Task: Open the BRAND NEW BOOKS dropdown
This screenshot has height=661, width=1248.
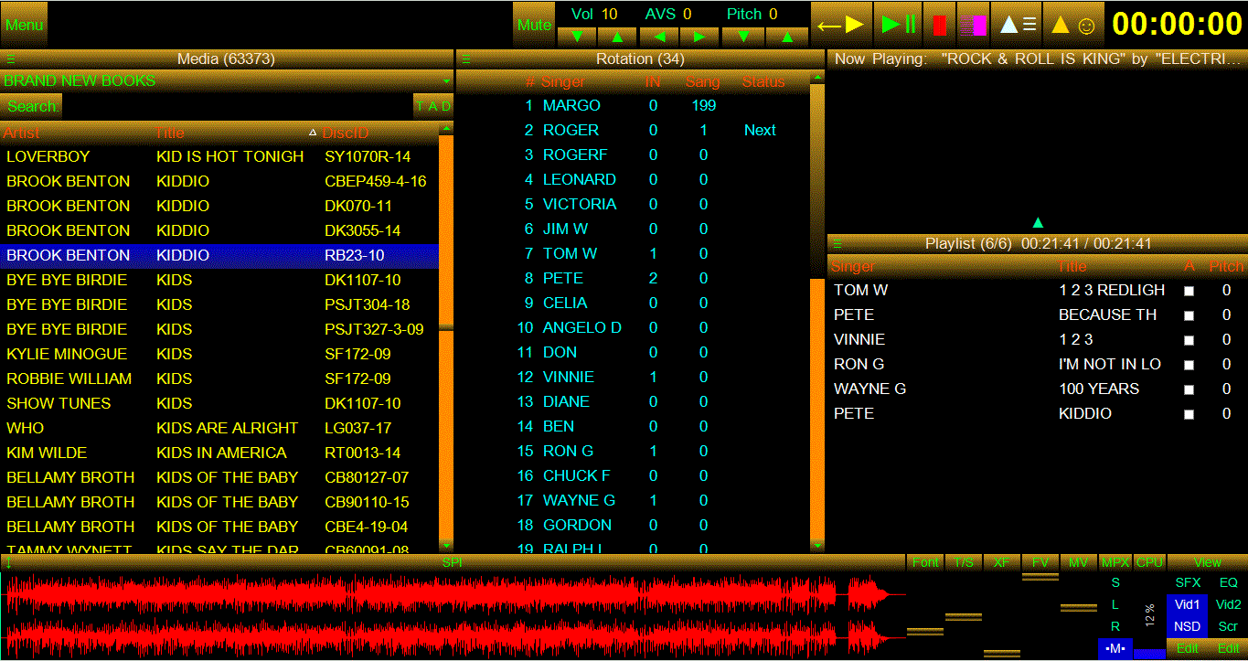Action: (446, 81)
